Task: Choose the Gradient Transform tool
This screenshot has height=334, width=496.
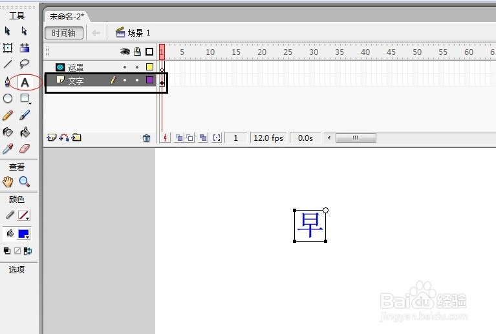Action: pos(25,48)
